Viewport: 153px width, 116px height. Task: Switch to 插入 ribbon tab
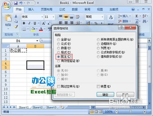(31, 9)
